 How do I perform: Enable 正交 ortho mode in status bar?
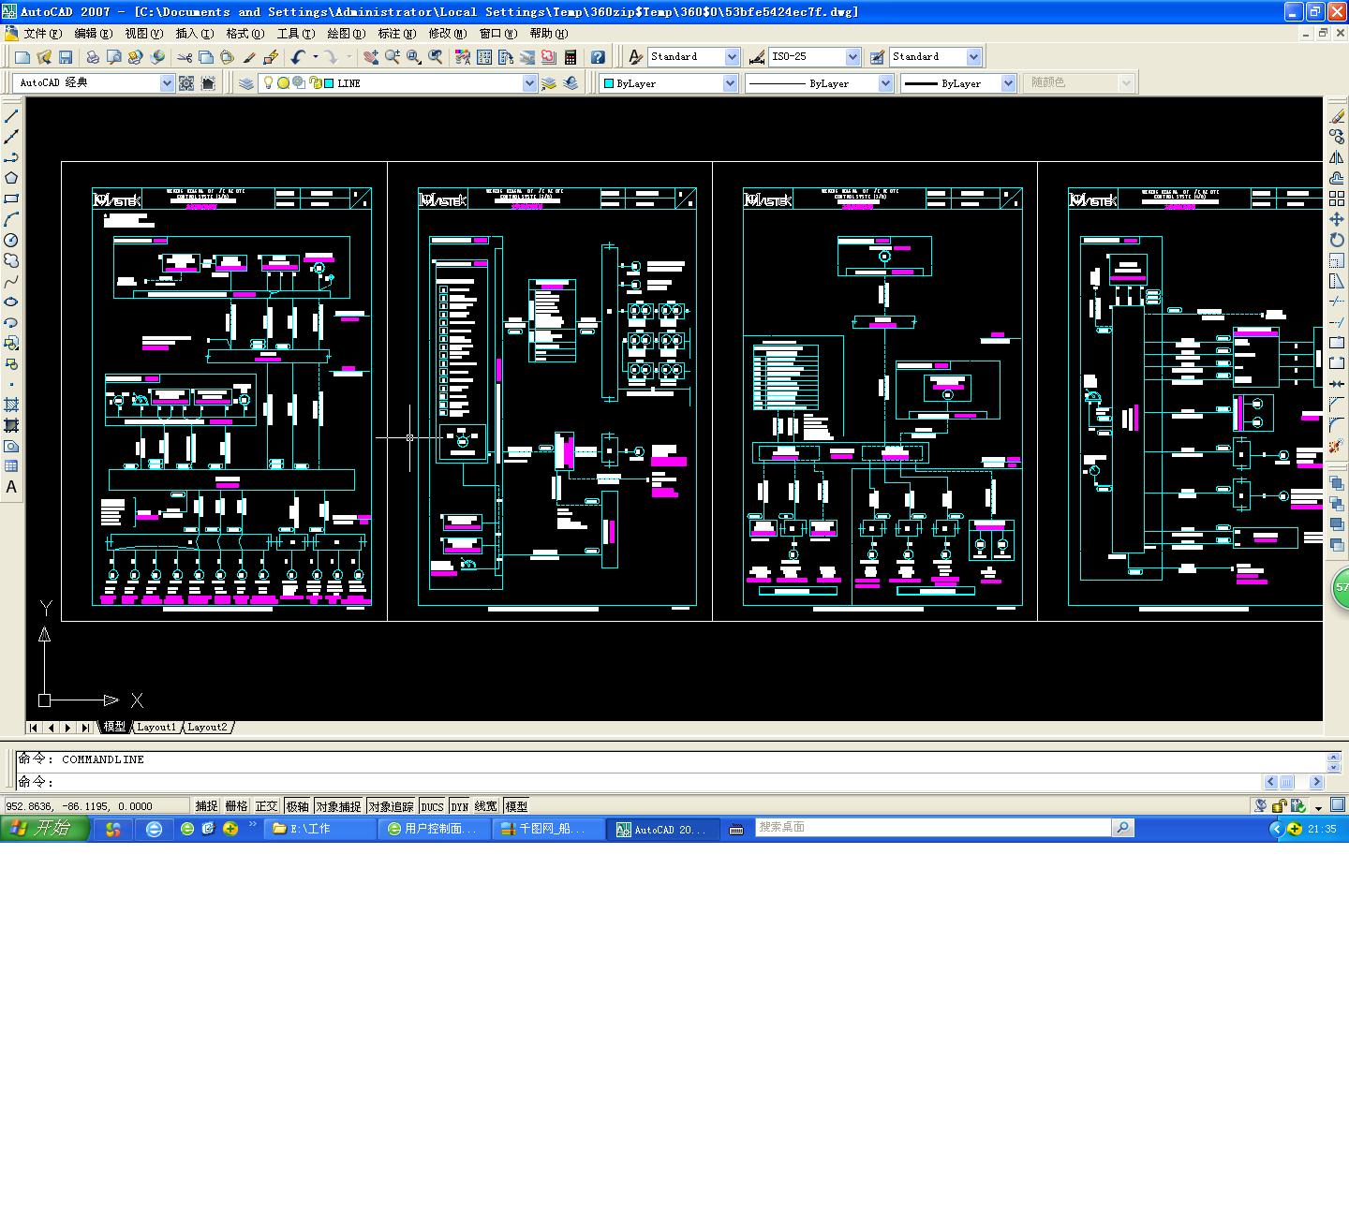(267, 805)
